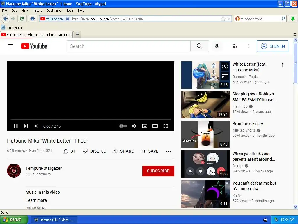Click the Learn more link

pyautogui.click(x=36, y=200)
